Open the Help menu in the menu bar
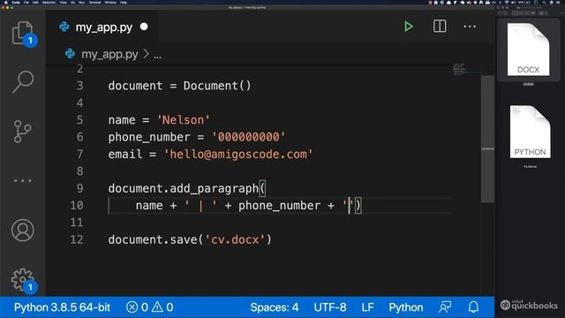 tap(124, 3)
